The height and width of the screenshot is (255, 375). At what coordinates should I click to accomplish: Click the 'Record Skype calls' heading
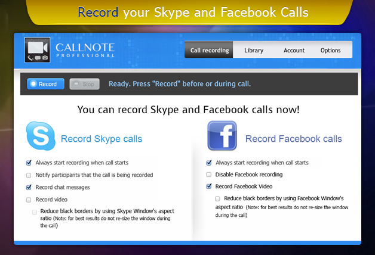102,139
